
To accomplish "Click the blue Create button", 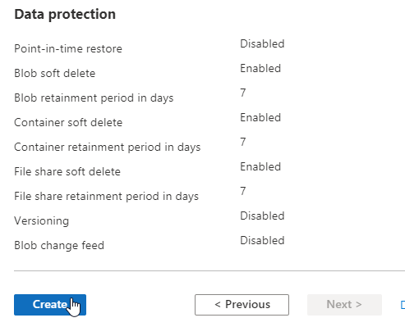I will [50, 305].
